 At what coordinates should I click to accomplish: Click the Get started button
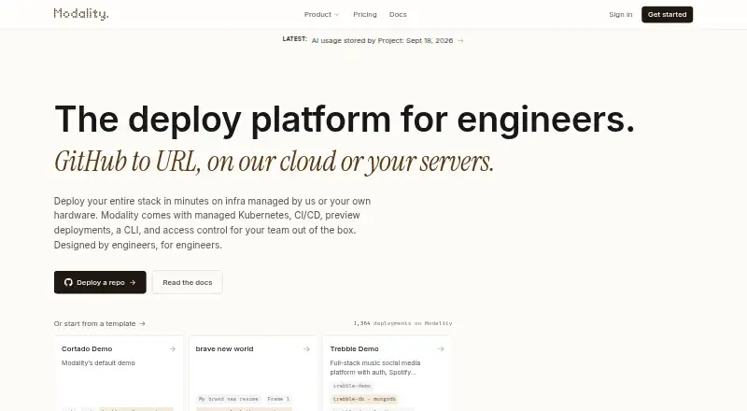point(667,14)
